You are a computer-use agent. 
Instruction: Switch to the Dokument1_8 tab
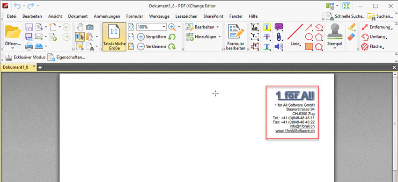pyautogui.click(x=16, y=67)
